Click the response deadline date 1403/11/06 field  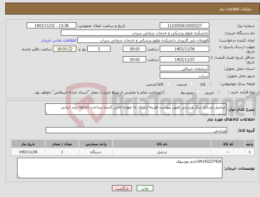point(185,49)
